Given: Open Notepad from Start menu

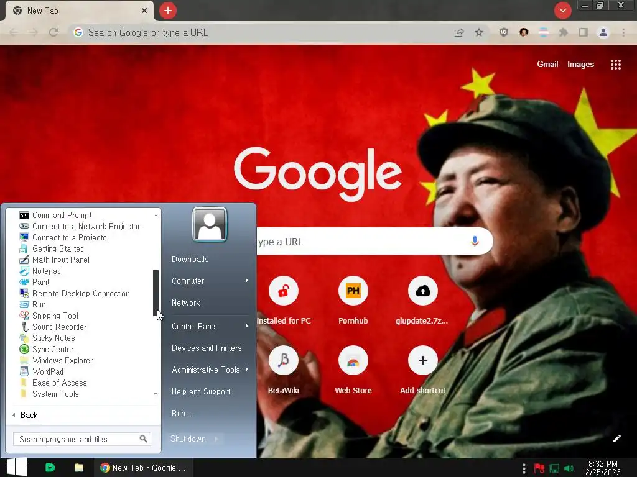Looking at the screenshot, I should (40, 271).
